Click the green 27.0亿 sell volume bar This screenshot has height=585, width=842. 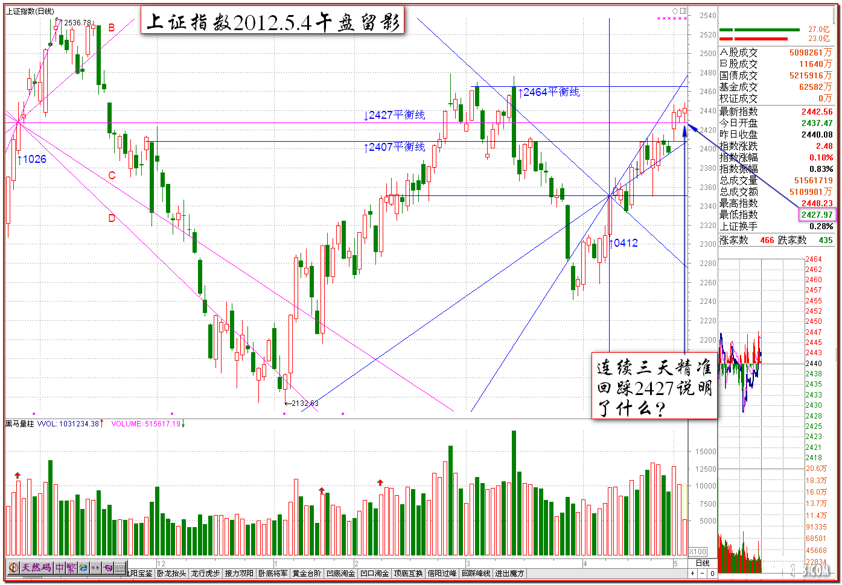[x=759, y=30]
